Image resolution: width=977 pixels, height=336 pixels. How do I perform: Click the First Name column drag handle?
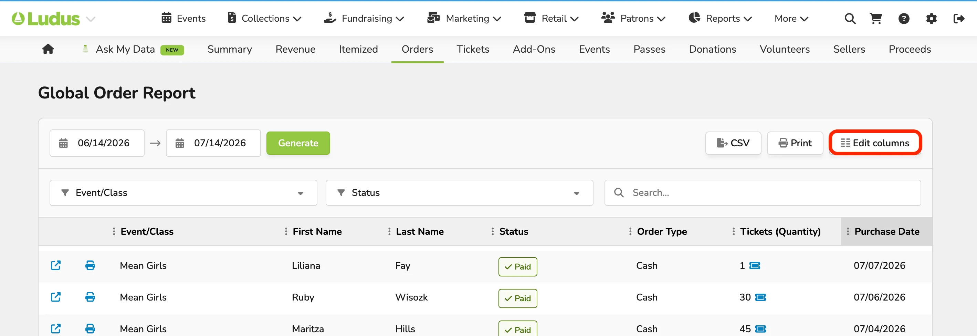[286, 231]
